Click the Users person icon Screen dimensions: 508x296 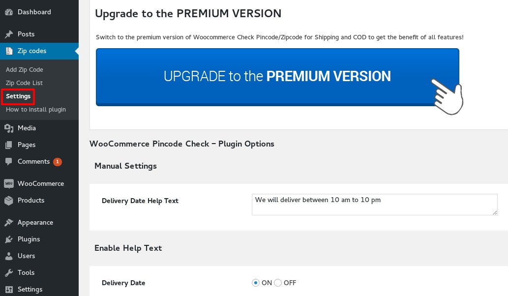tap(9, 256)
